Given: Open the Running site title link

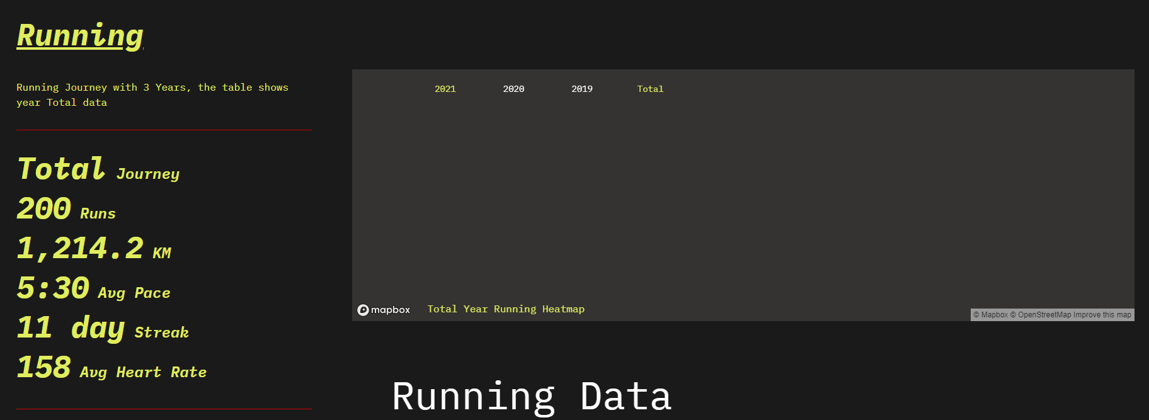Looking at the screenshot, I should tap(80, 35).
